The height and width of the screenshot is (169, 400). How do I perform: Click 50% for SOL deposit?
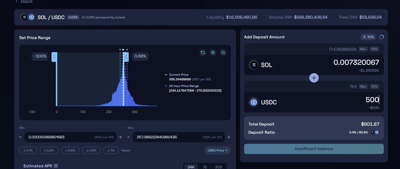coord(374,49)
